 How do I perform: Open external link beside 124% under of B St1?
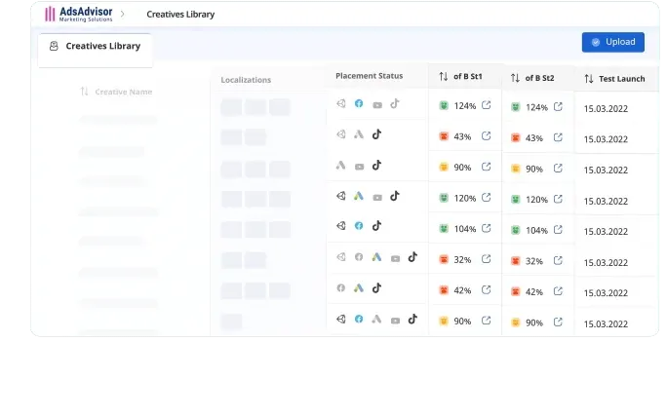click(487, 105)
